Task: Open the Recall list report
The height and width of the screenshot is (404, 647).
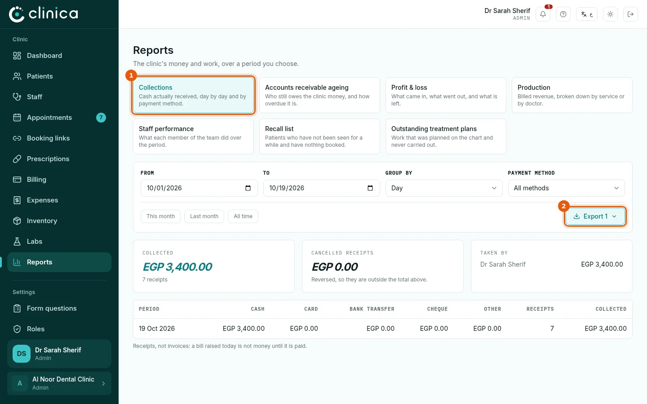Action: coord(319,136)
